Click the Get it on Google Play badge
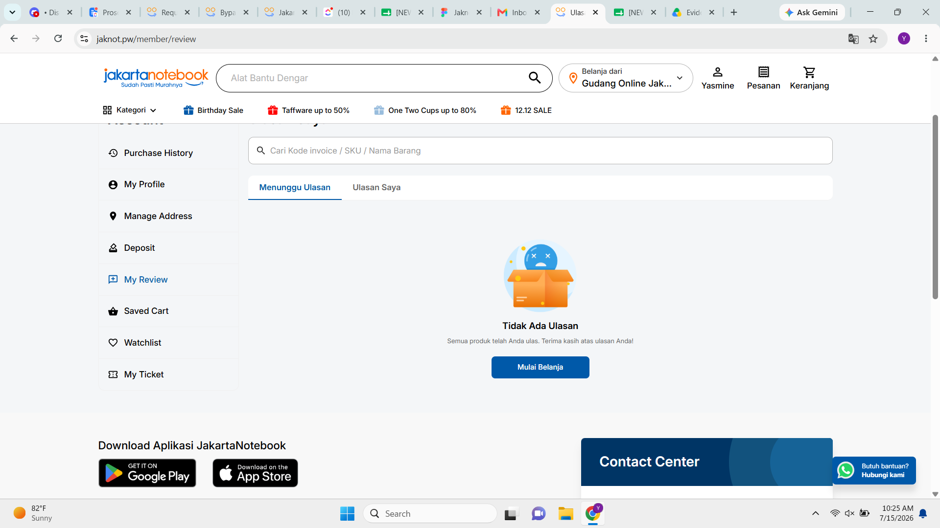Screen dimensions: 940x528 [147, 473]
